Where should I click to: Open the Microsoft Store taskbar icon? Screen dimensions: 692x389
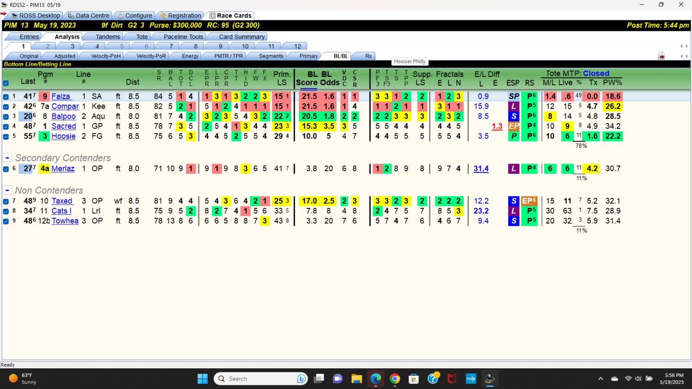pos(414,379)
